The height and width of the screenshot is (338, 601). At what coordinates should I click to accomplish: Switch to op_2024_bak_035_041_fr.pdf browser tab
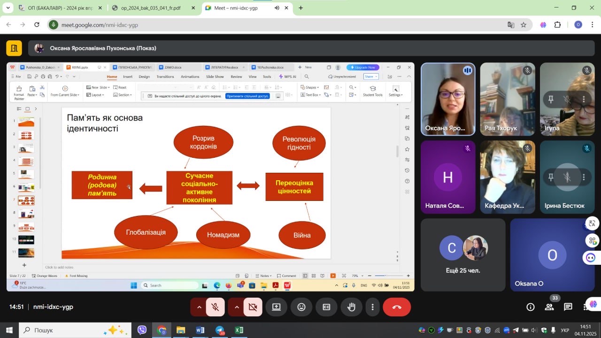(x=150, y=8)
